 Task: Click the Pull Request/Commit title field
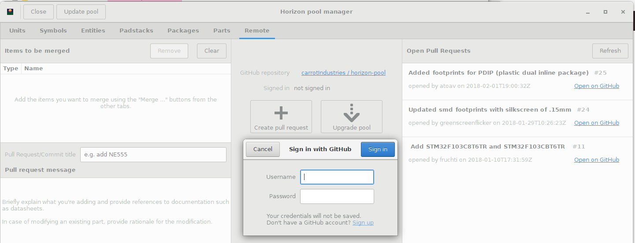[x=153, y=155]
